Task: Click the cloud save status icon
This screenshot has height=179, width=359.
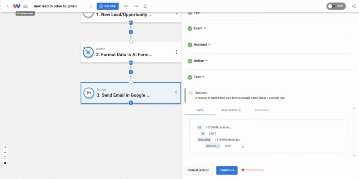Action: point(25,6)
